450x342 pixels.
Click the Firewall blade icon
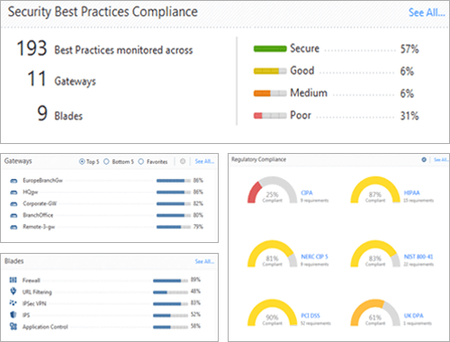(13, 280)
